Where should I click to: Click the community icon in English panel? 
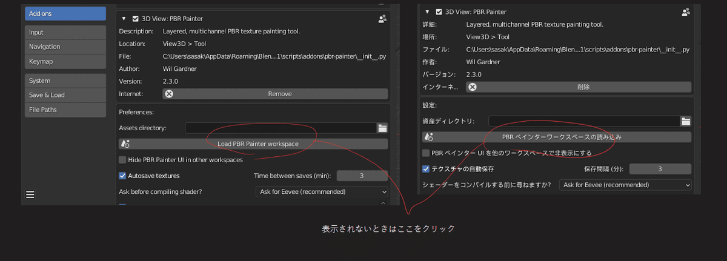click(x=382, y=19)
